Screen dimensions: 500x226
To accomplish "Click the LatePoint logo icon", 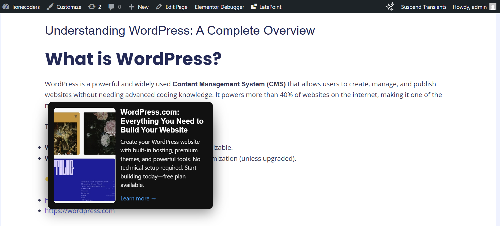I will click(254, 7).
